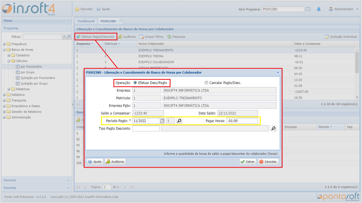This screenshot has width=362, height=203.
Task: Close the PSW2380 dialog window
Action: [x=278, y=72]
